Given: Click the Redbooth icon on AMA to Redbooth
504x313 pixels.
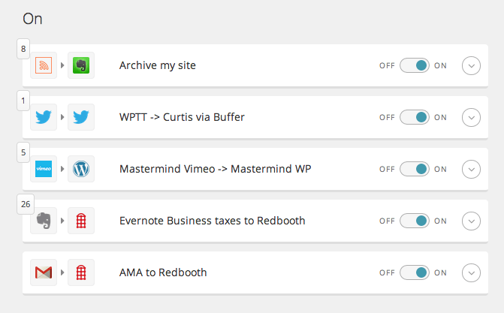Looking at the screenshot, I should [81, 272].
